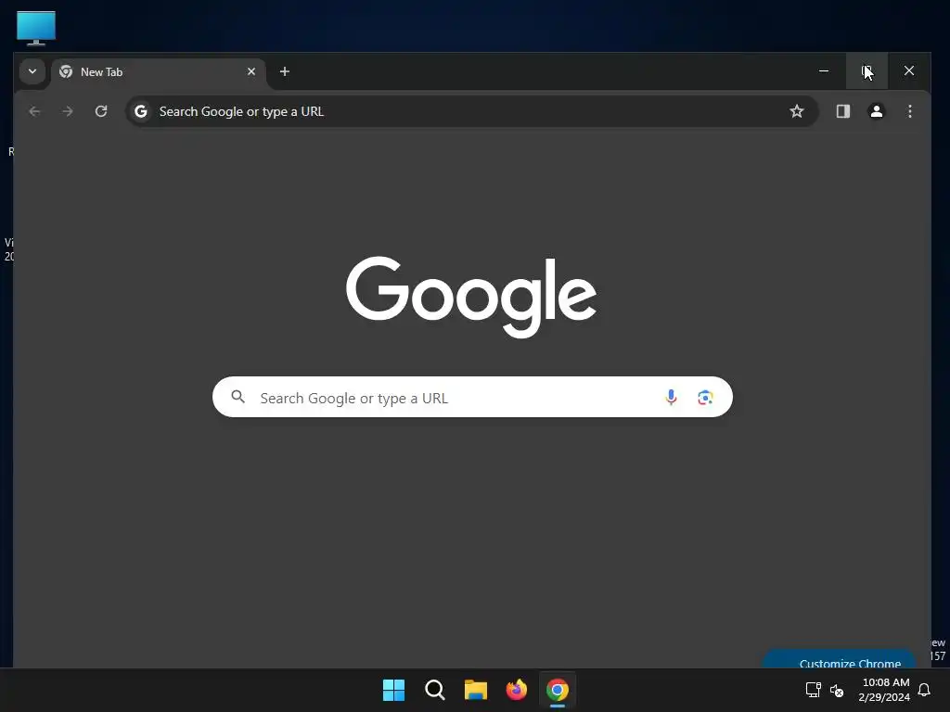950x712 pixels.
Task: Search by image with Google Lens
Action: (x=705, y=397)
